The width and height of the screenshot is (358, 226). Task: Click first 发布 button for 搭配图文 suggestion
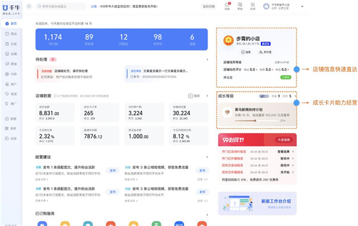tap(113, 171)
